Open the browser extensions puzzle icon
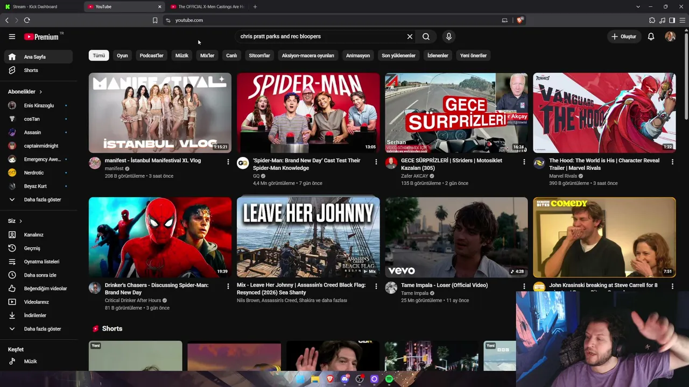 coord(652,20)
